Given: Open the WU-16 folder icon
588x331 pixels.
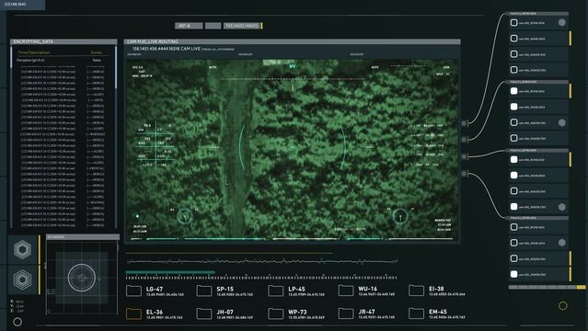Looking at the screenshot, I should click(x=346, y=291).
